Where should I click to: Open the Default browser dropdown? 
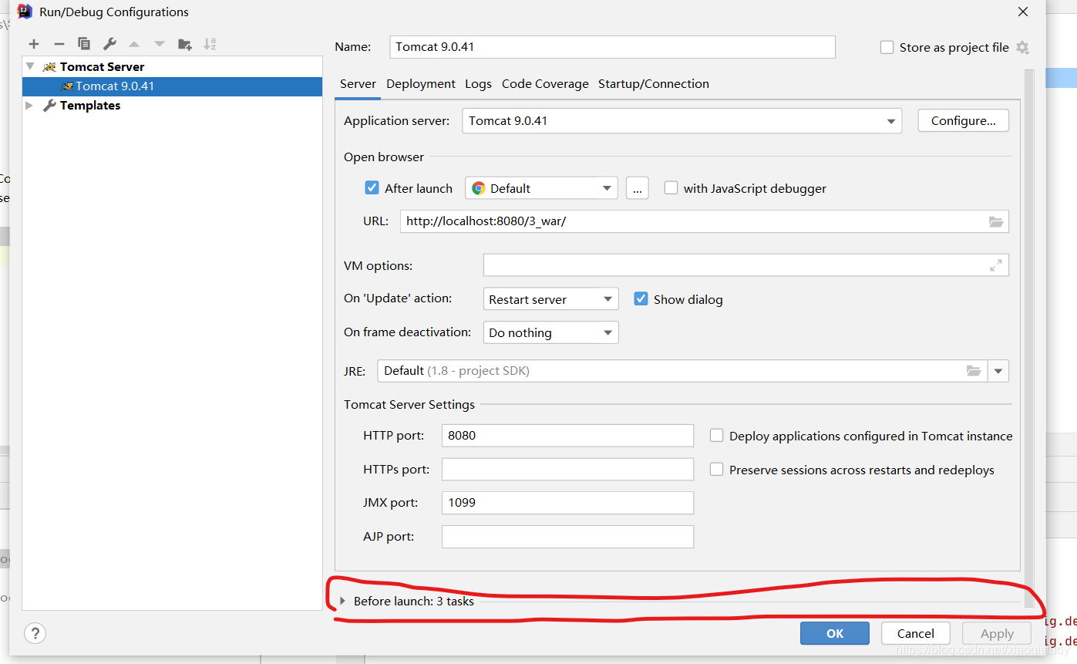tap(541, 188)
